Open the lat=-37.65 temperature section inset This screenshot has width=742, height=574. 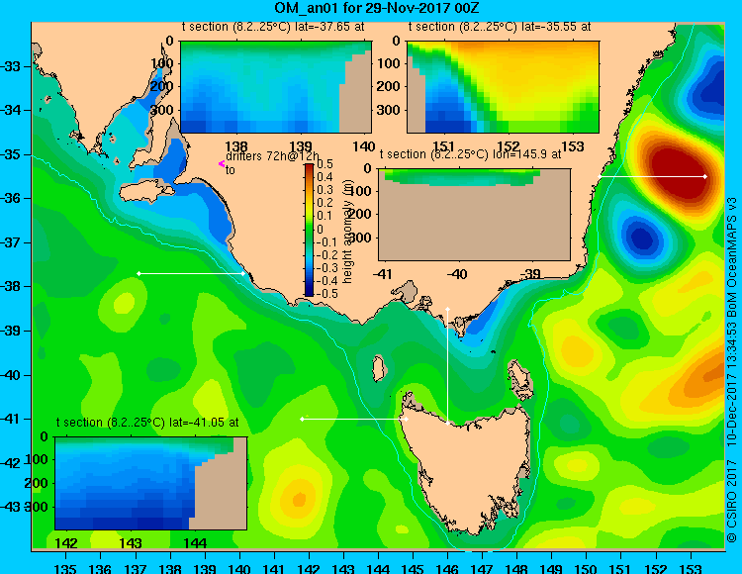[276, 87]
